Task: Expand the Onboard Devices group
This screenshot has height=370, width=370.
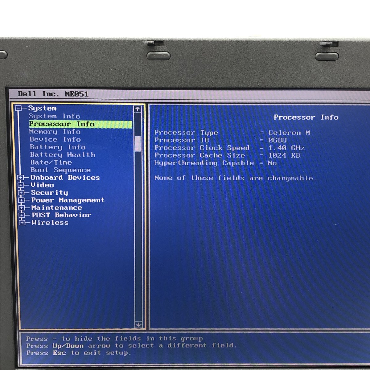Action: click(21, 178)
